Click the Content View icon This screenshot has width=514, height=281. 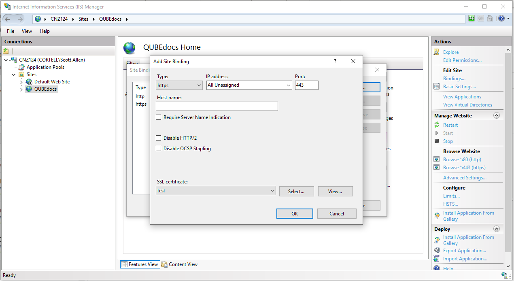pyautogui.click(x=164, y=264)
